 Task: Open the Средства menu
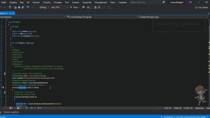[87, 2]
